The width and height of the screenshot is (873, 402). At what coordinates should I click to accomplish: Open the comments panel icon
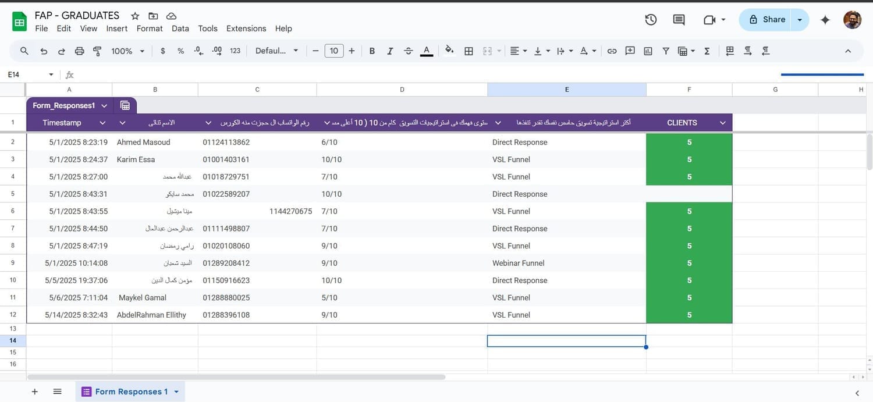coord(679,20)
